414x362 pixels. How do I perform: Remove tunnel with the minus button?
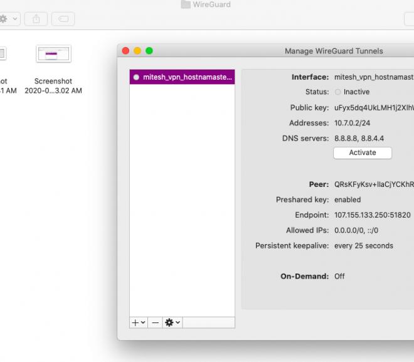156,322
